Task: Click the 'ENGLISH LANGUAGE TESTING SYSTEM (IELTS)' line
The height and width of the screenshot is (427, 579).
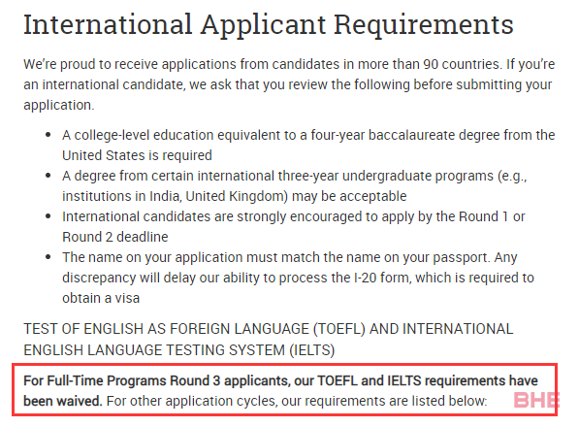Action: 179,350
